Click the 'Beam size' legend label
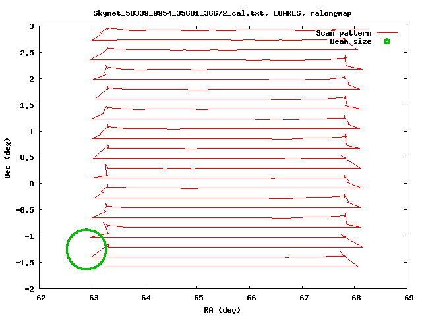 tap(350, 41)
